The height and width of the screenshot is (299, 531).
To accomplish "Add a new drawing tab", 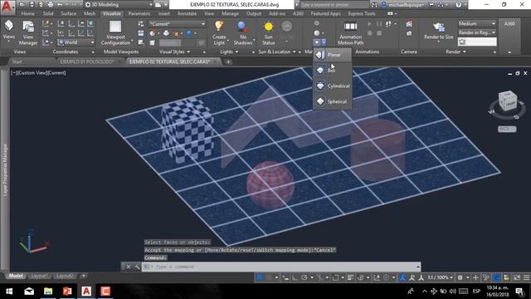I will (x=229, y=61).
